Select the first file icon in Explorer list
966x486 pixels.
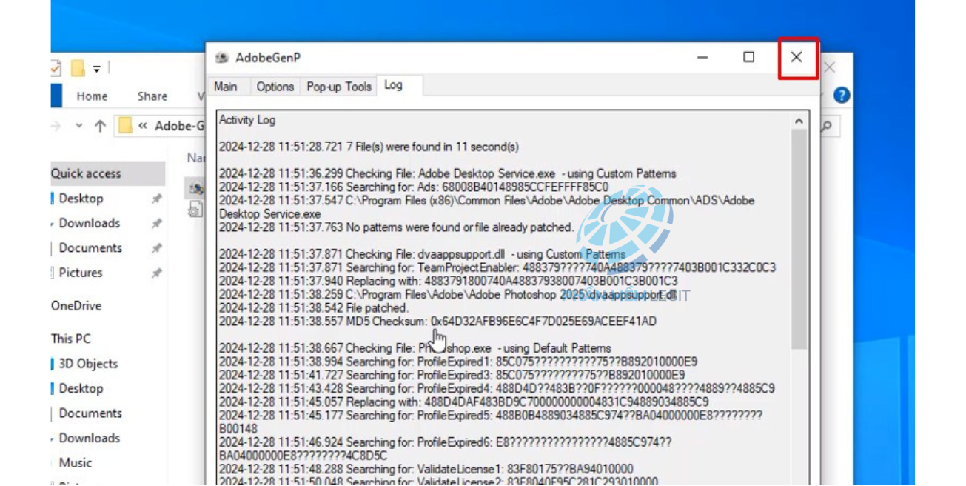[196, 188]
